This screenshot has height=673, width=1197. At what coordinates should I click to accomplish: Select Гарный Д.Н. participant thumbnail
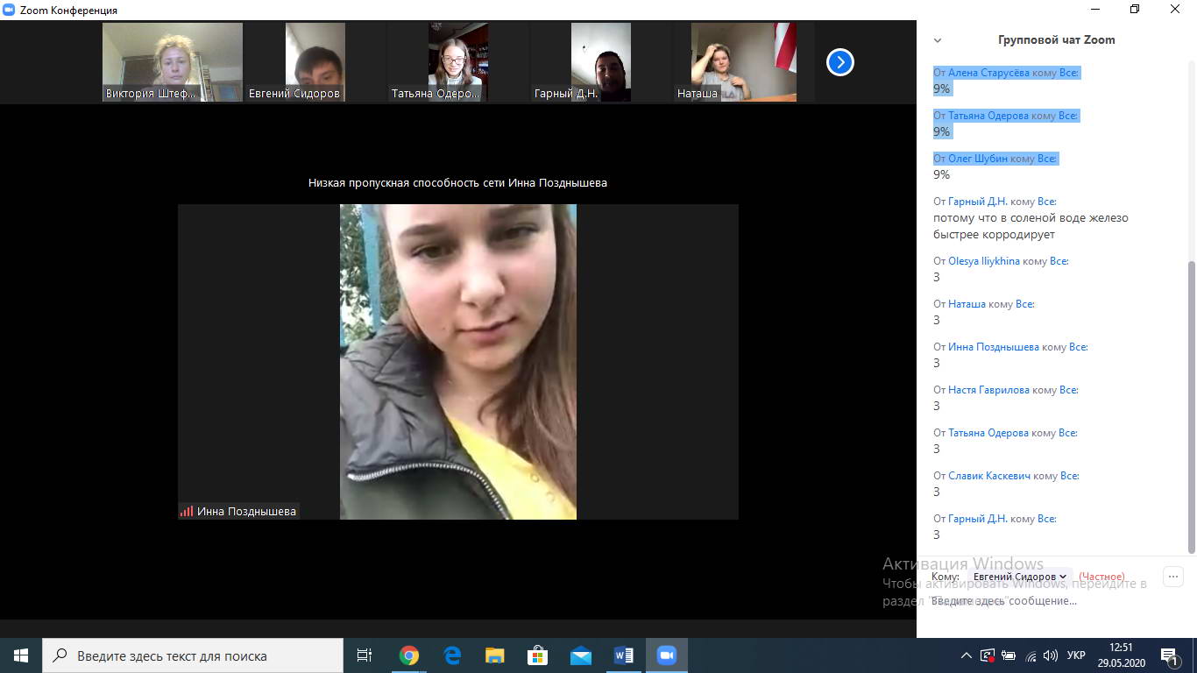(600, 61)
